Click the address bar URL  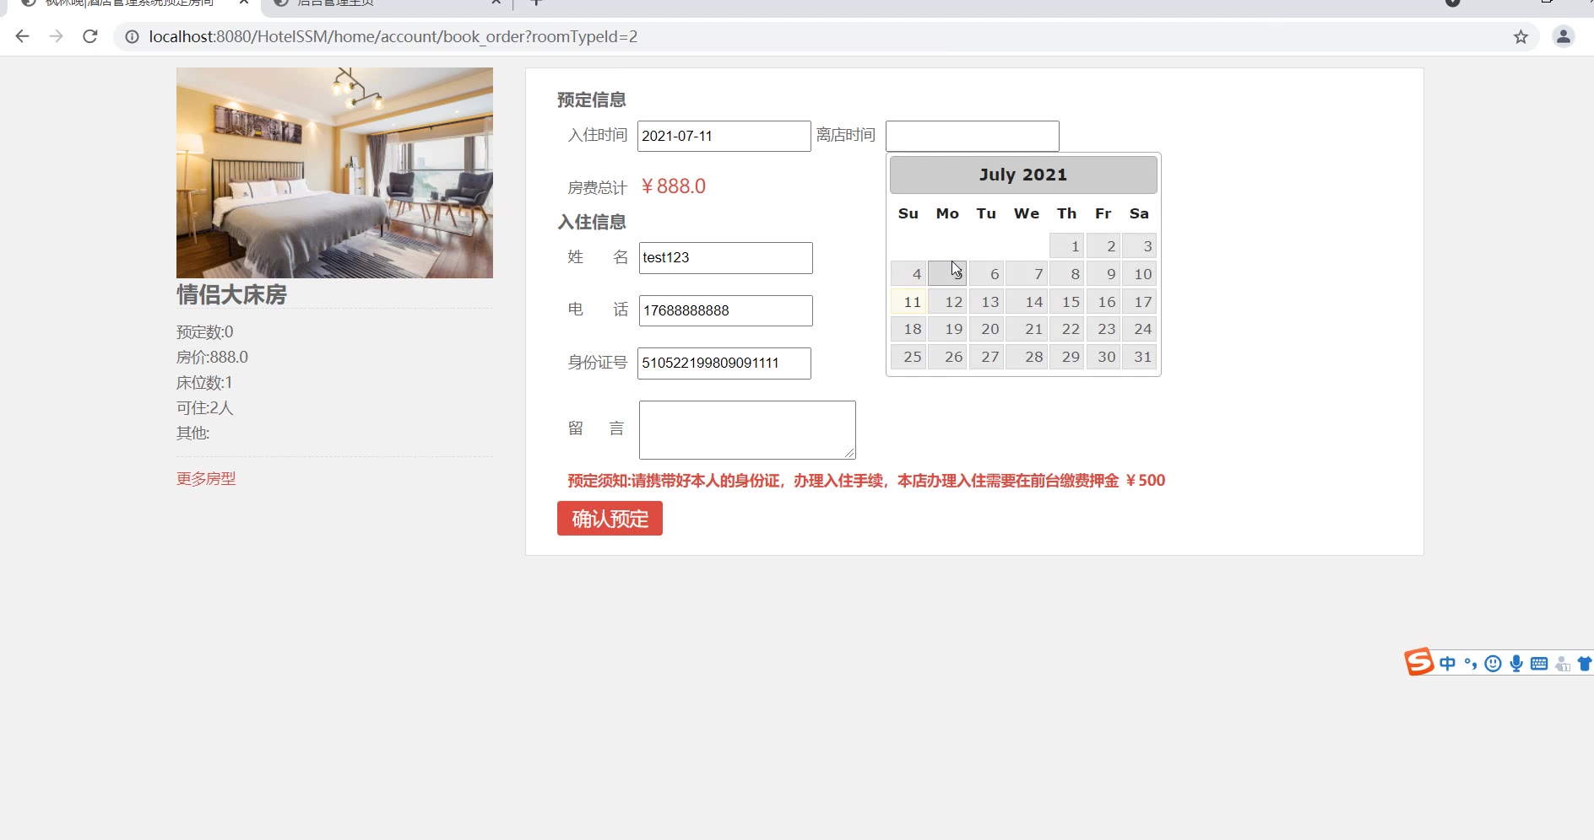393,36
